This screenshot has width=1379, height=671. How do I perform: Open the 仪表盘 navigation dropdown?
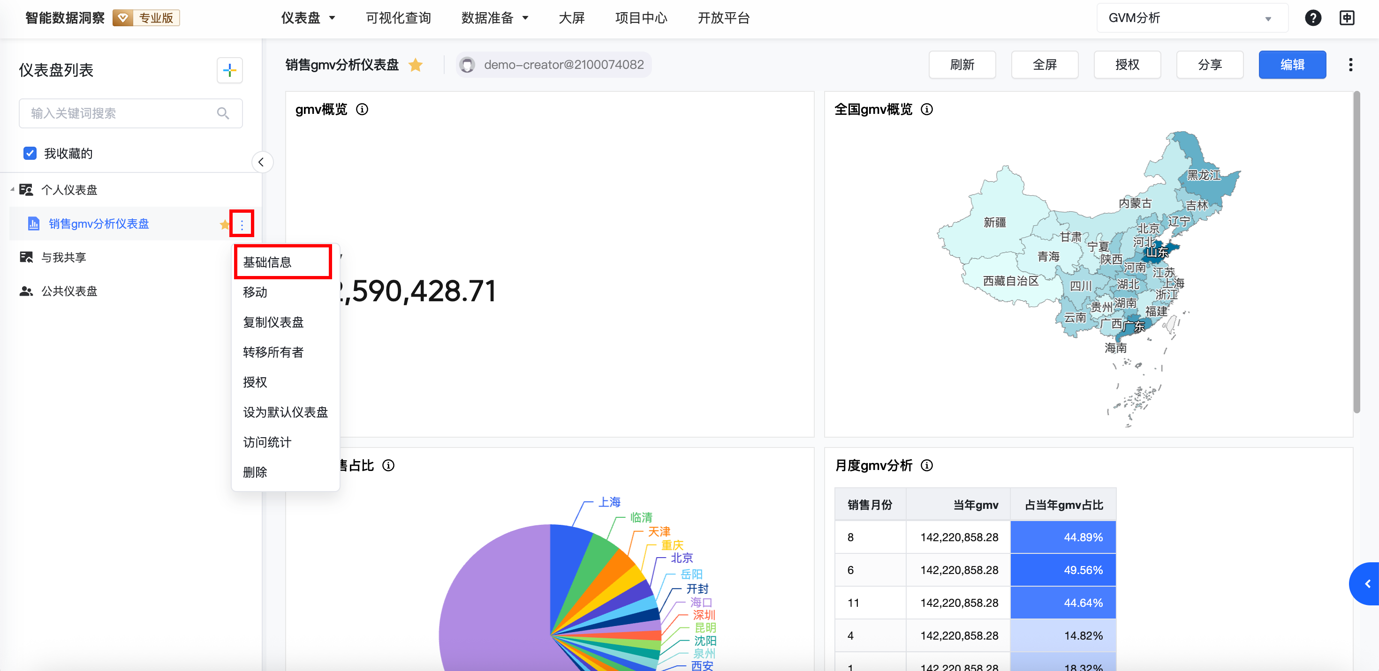click(x=308, y=18)
